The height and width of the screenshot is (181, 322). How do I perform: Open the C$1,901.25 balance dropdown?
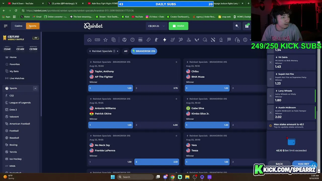click(x=156, y=26)
